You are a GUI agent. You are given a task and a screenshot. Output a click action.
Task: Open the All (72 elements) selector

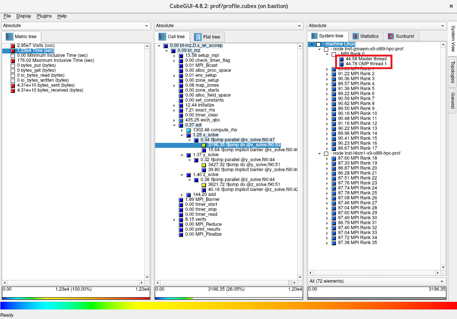click(376, 281)
